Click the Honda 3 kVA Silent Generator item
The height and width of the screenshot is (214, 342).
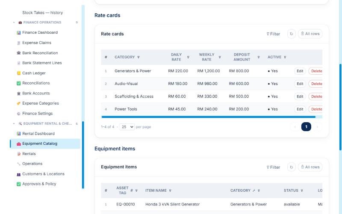pyautogui.click(x=173, y=205)
